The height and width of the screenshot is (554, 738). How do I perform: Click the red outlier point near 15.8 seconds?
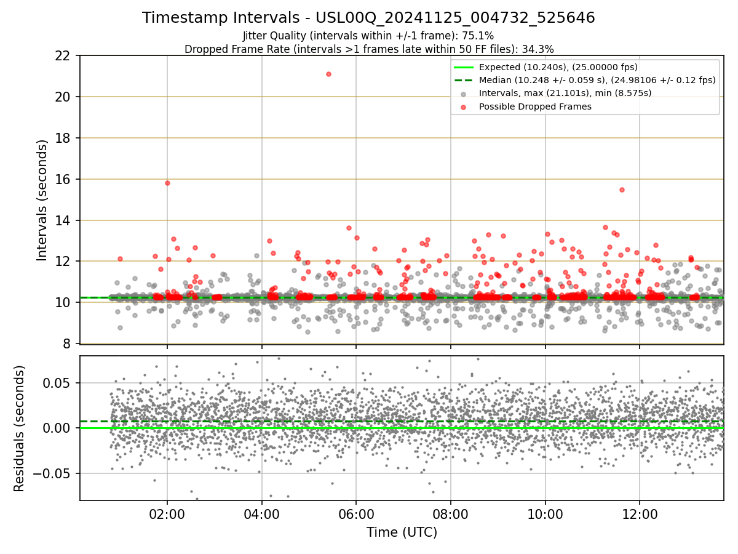(x=167, y=183)
